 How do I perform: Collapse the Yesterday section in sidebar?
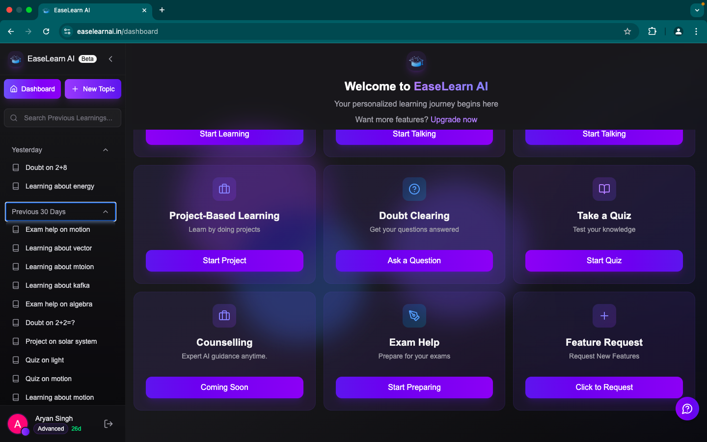[x=105, y=150]
